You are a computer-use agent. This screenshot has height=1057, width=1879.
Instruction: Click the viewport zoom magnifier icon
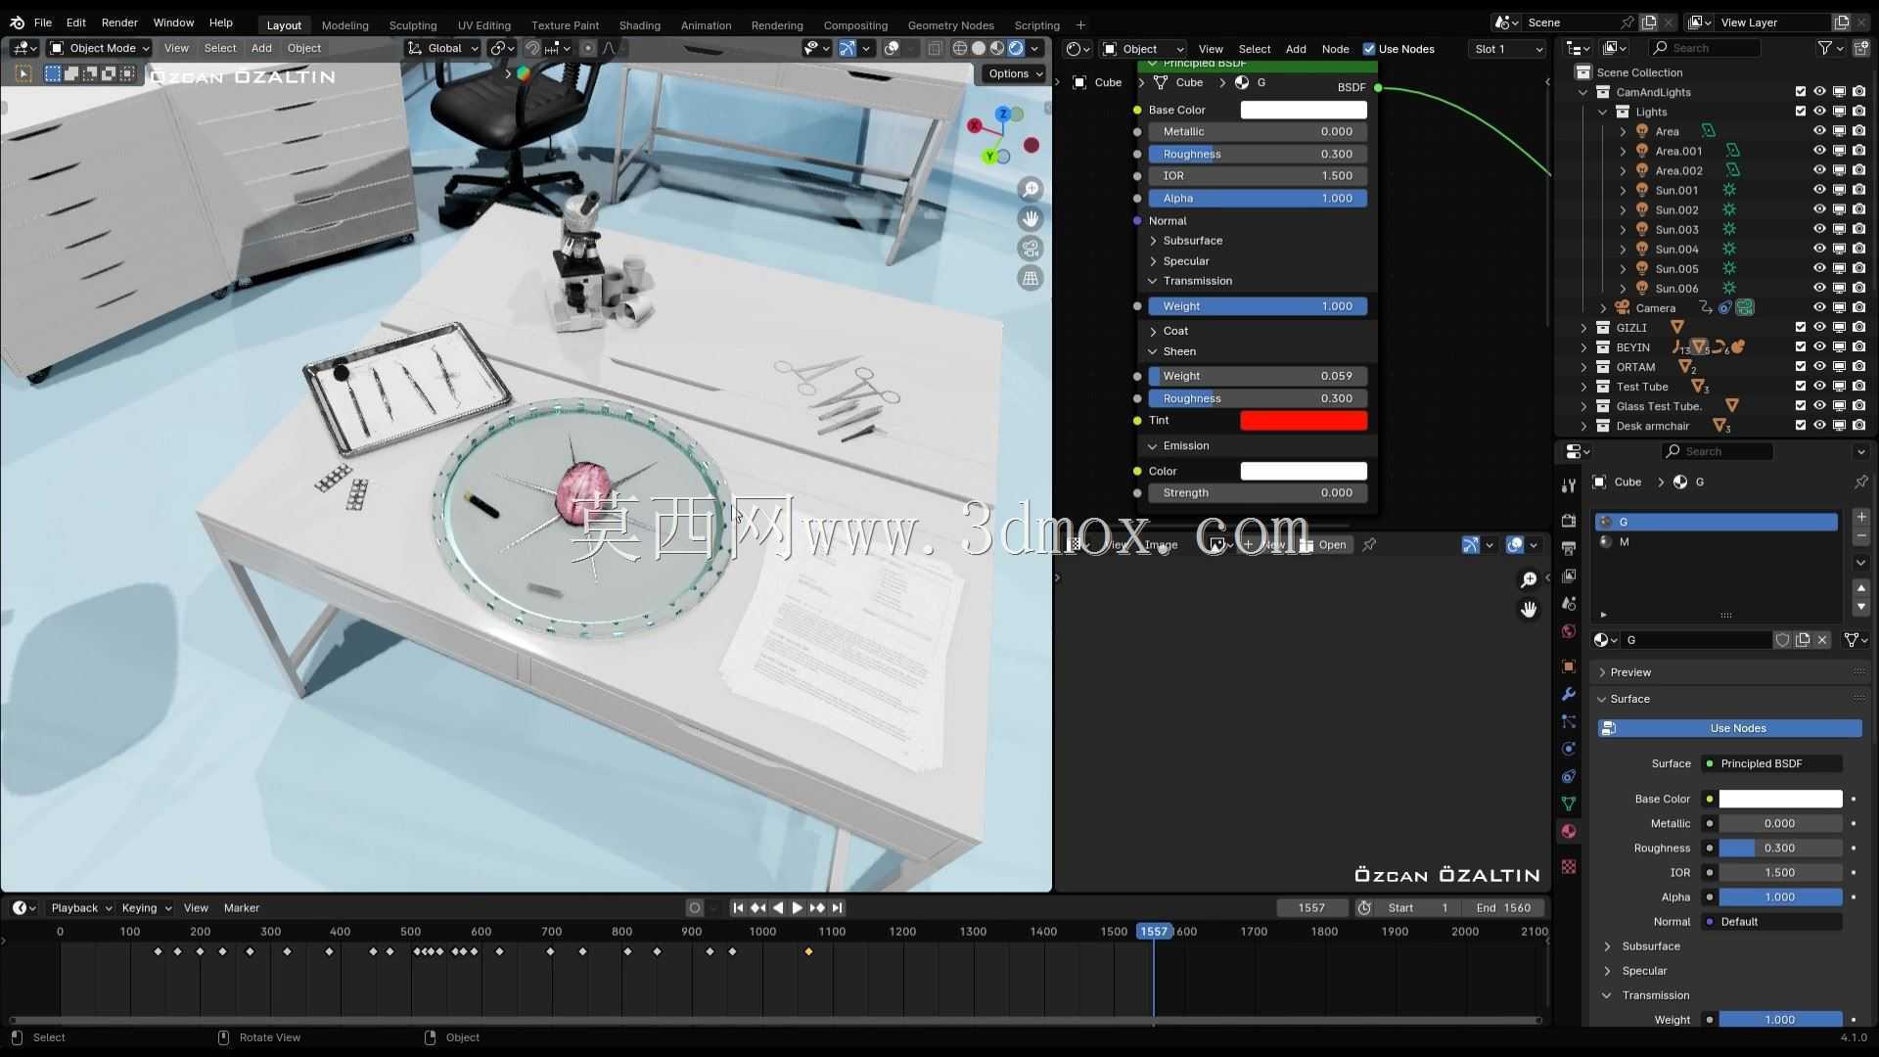1031,189
